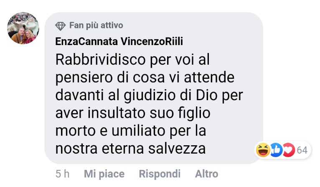Open the '5 h' comment timestamp
The height and width of the screenshot is (187, 320).
pyautogui.click(x=62, y=174)
